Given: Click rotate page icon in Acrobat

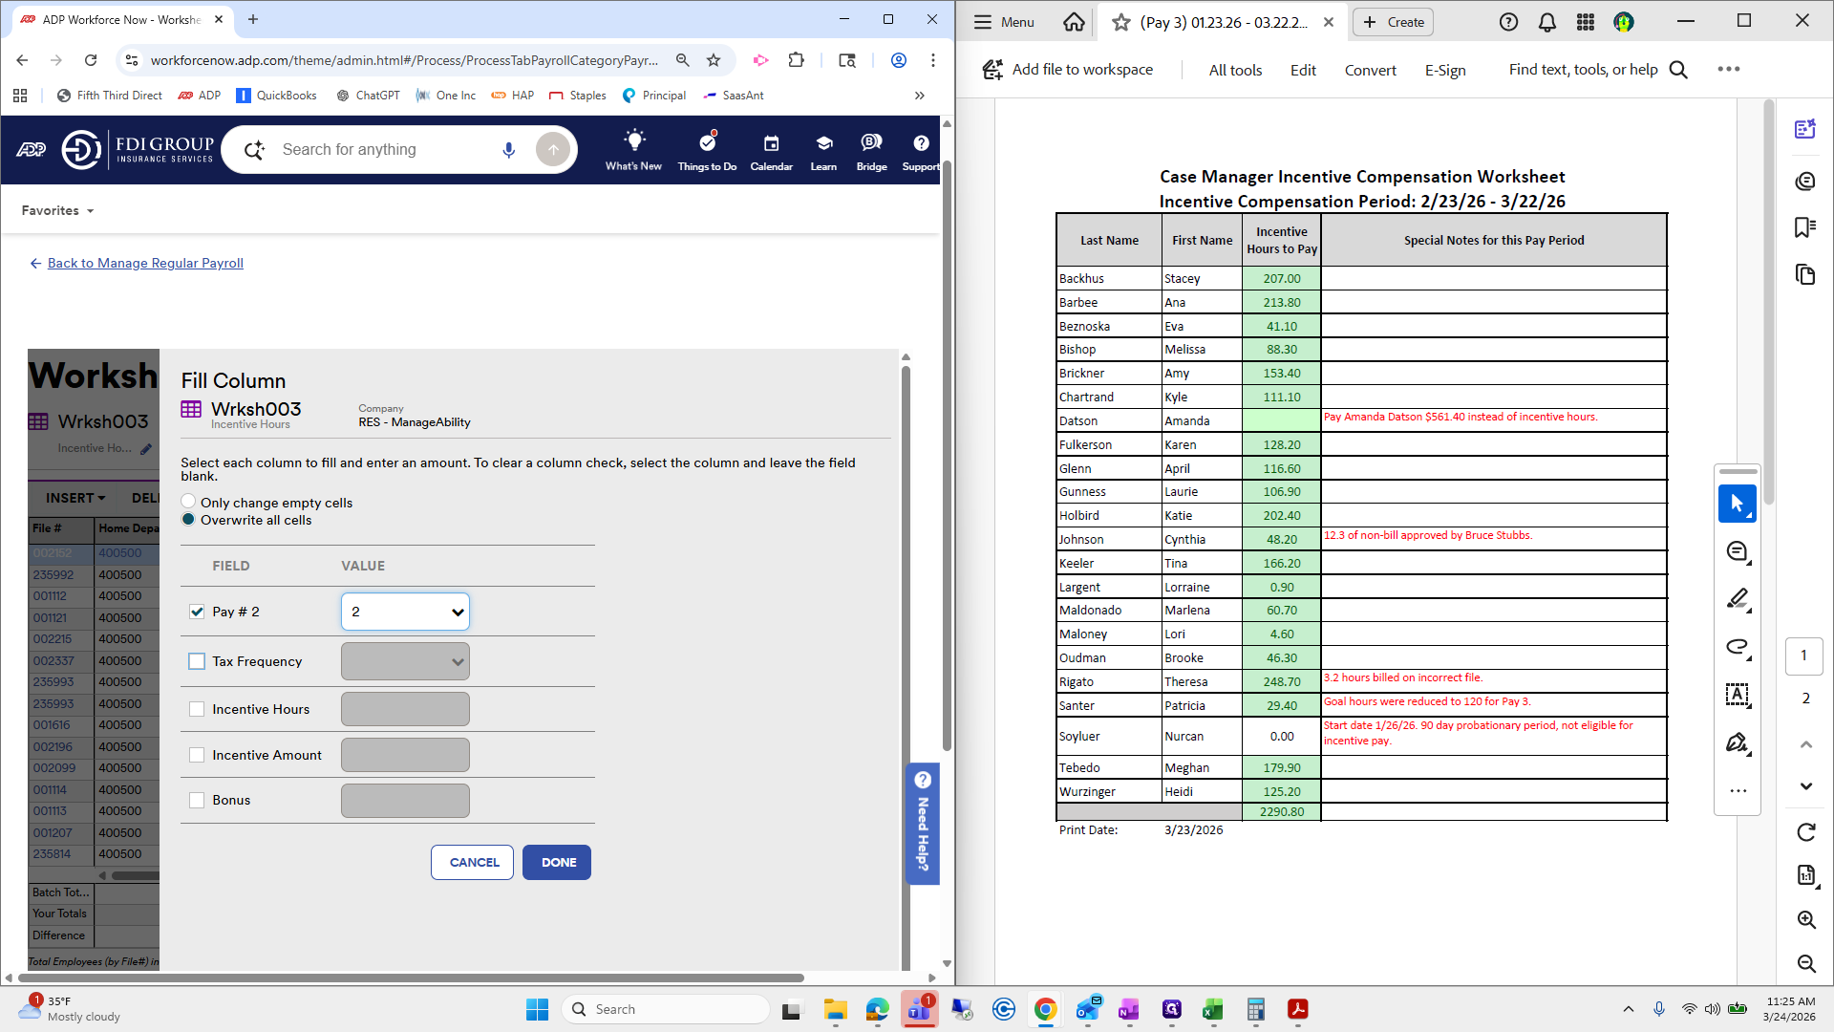Looking at the screenshot, I should pyautogui.click(x=1805, y=832).
